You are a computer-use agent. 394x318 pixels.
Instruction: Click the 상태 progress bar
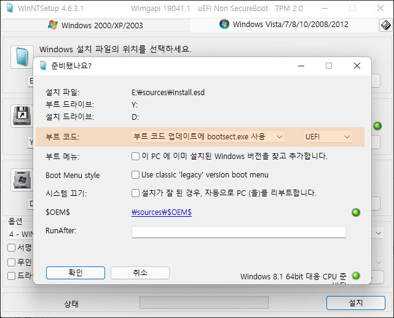[x=204, y=303]
